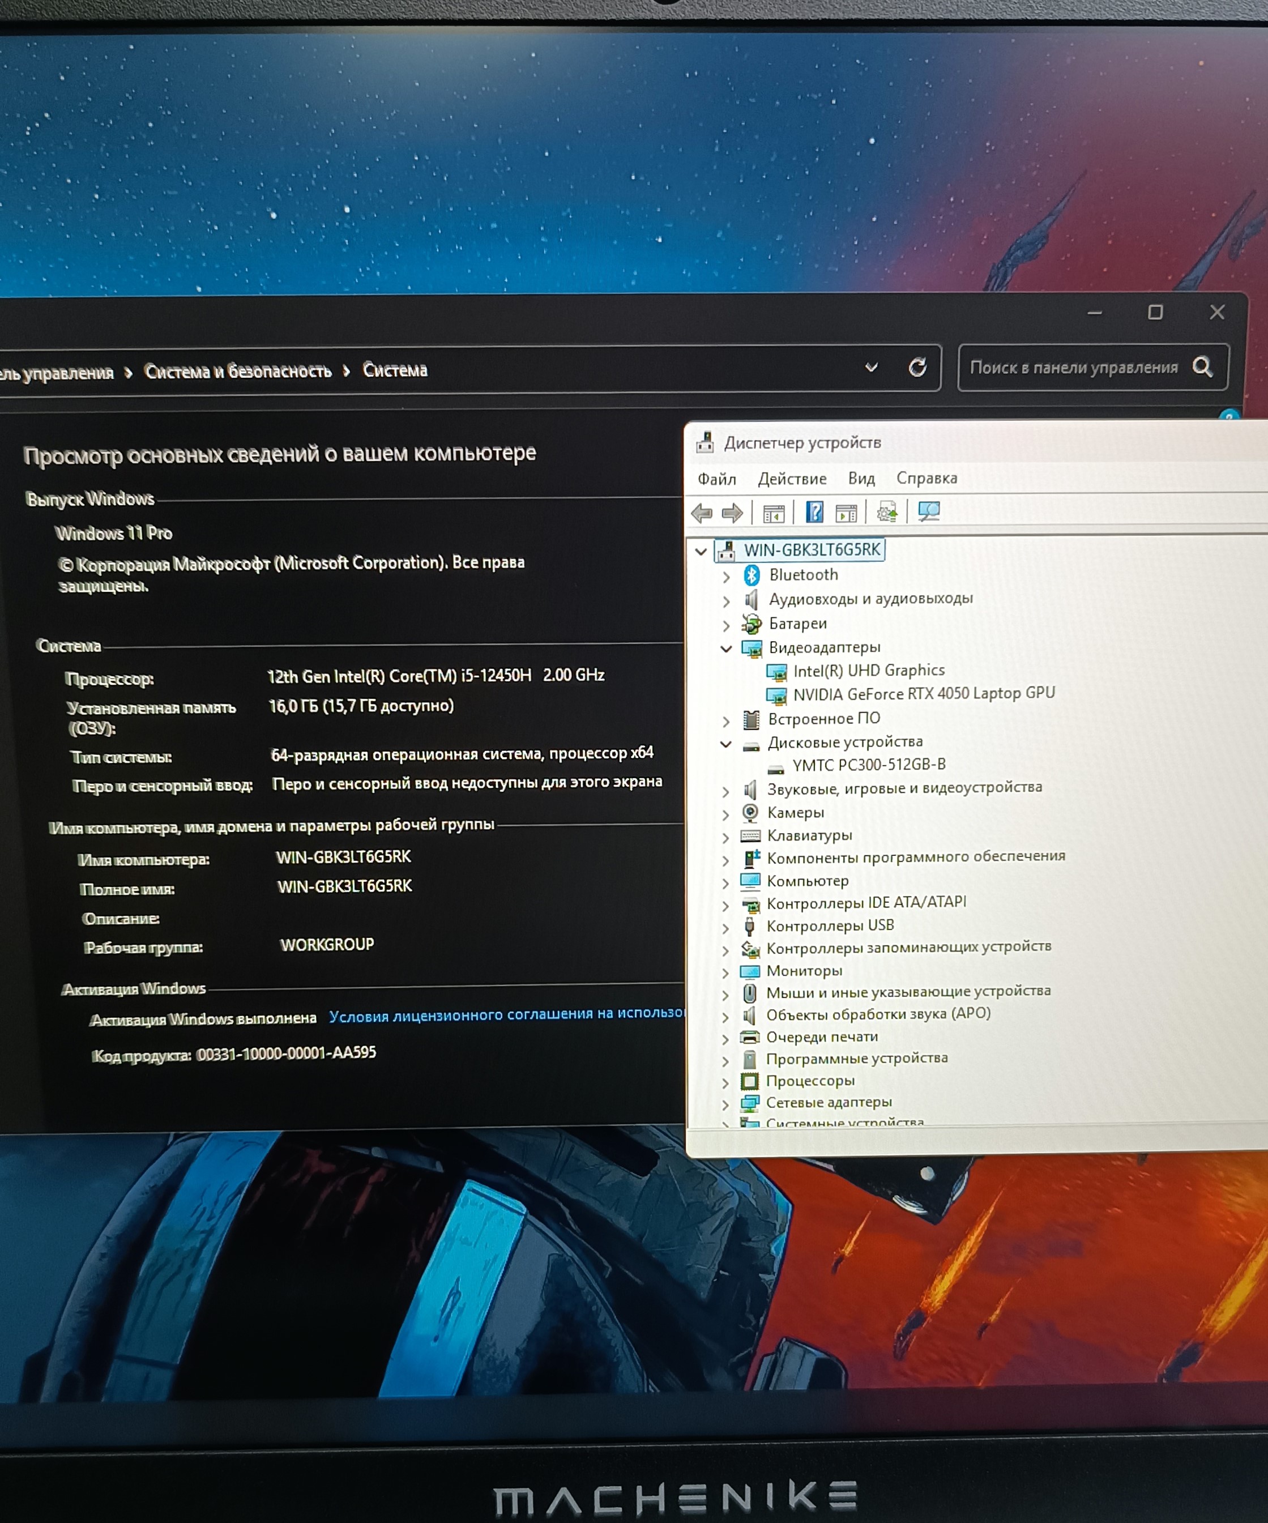This screenshot has height=1523, width=1268.
Task: Click the WORKGROUP value
Action: coord(327,944)
